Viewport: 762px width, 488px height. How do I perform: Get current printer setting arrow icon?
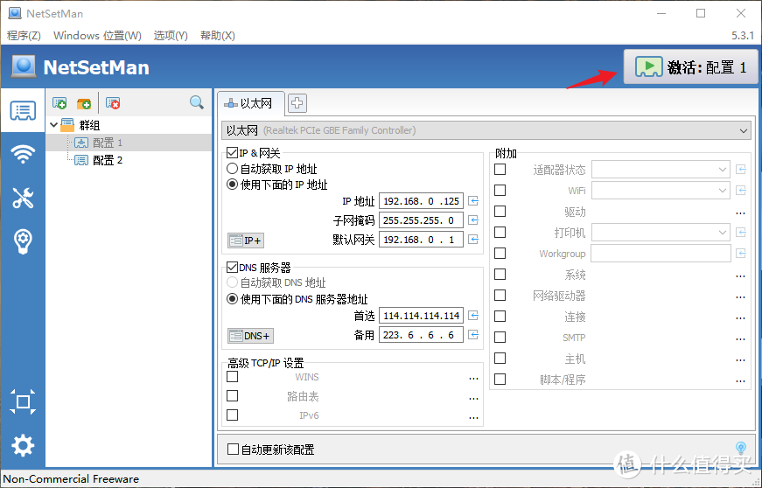click(741, 233)
